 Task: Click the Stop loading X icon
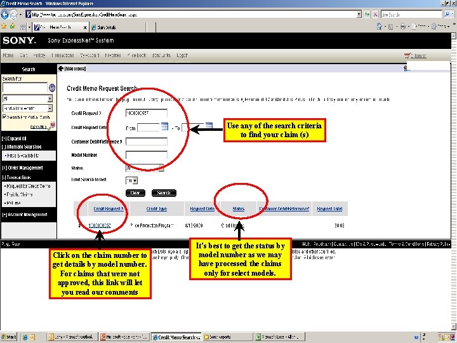(375, 14)
